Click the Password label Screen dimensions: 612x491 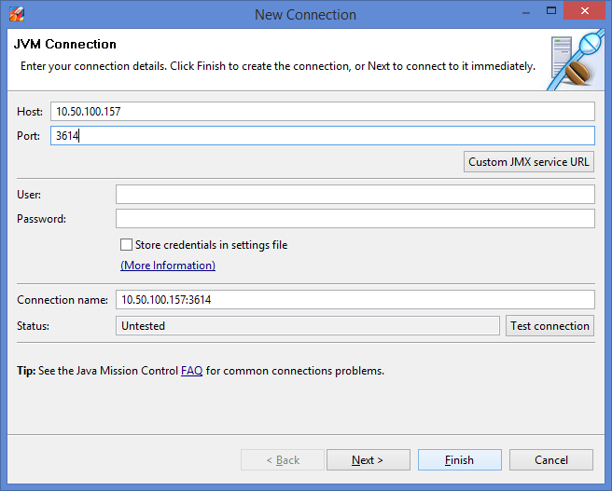point(41,219)
